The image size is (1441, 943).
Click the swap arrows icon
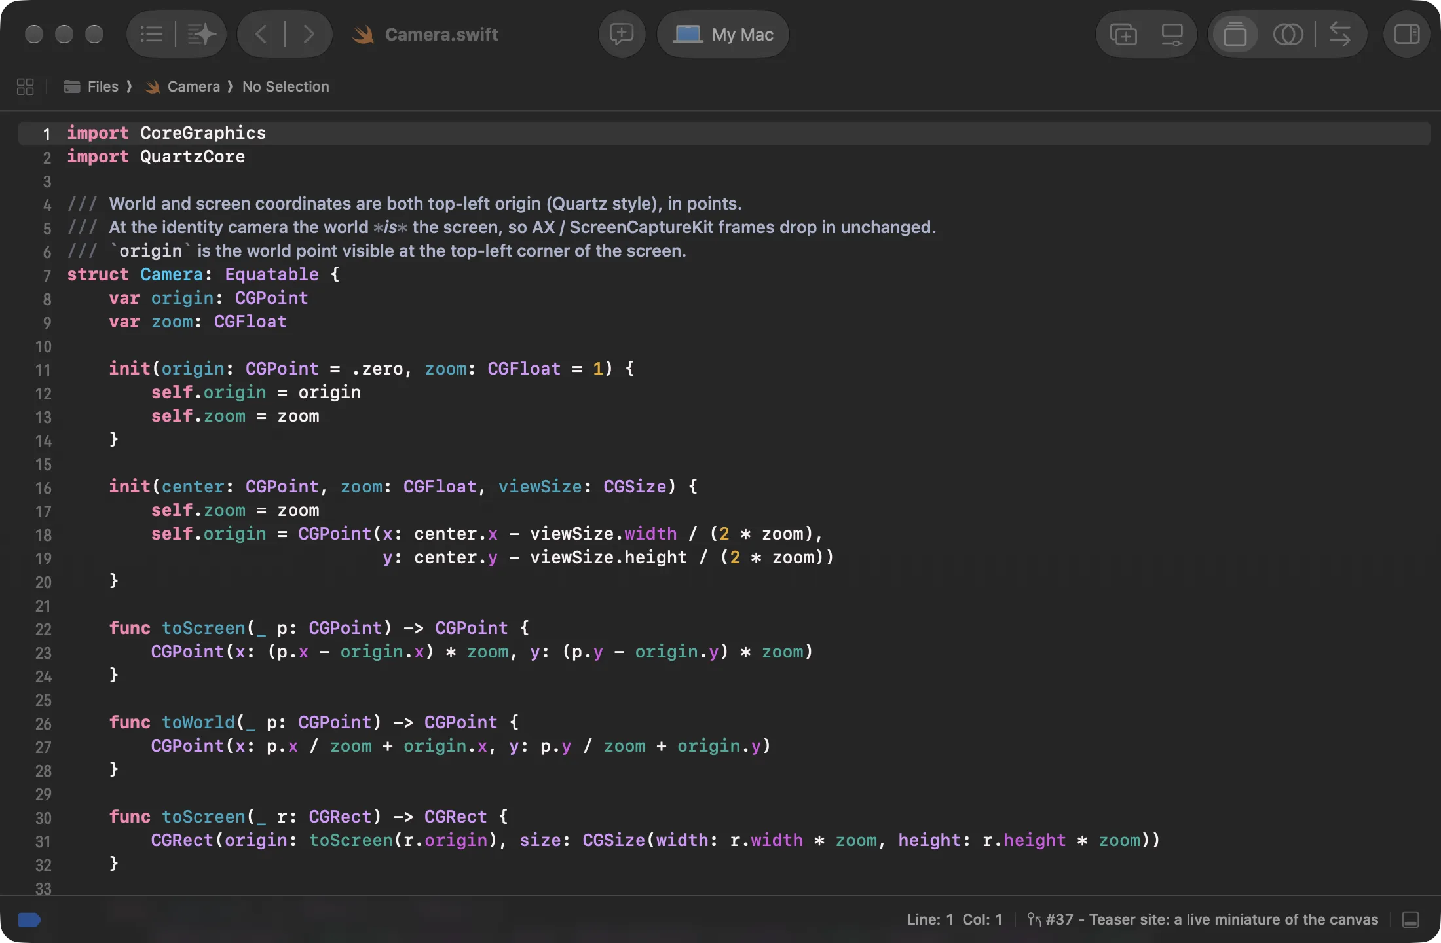click(x=1340, y=34)
